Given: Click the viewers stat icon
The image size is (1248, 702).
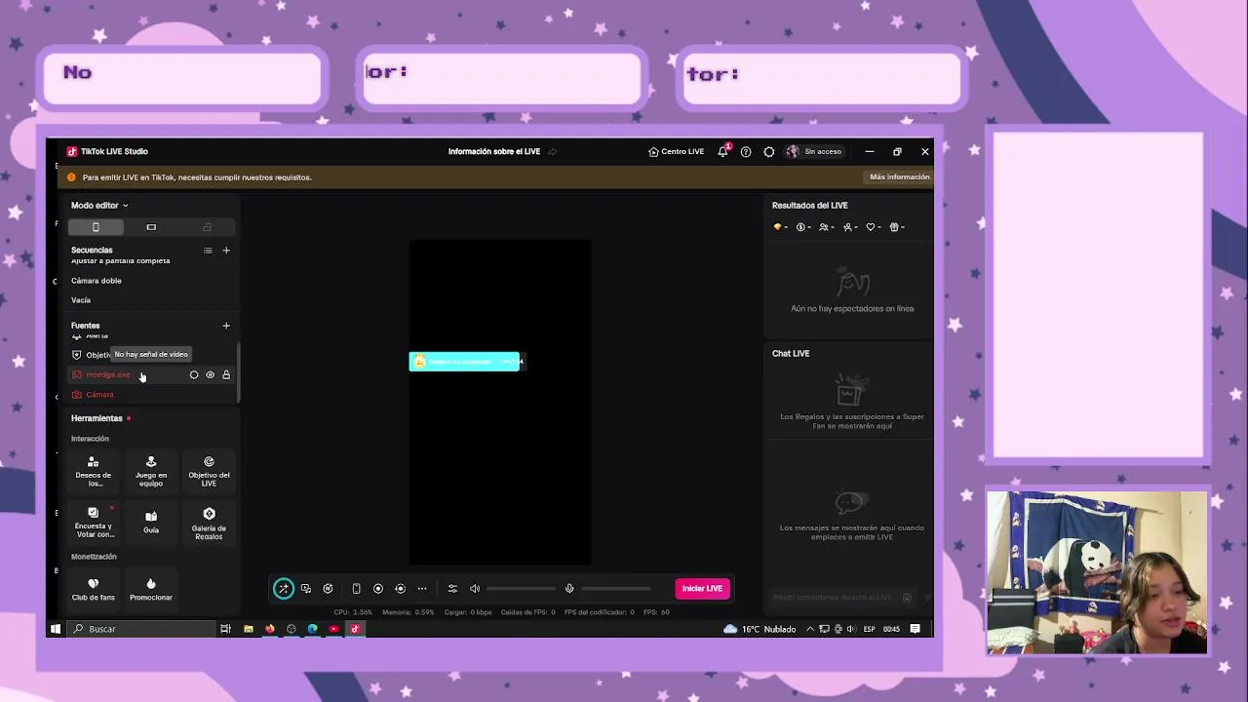Looking at the screenshot, I should tap(826, 227).
